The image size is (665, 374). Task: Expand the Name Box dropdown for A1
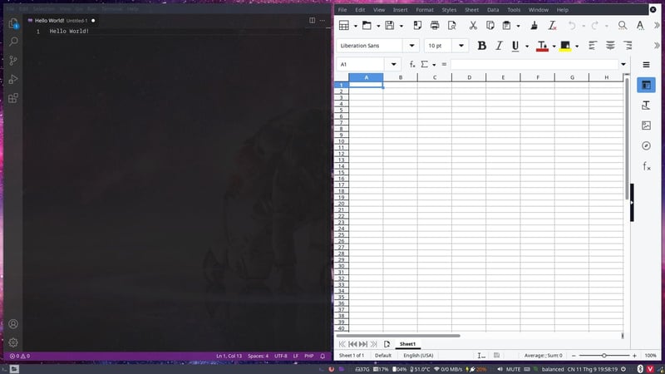(x=396, y=64)
